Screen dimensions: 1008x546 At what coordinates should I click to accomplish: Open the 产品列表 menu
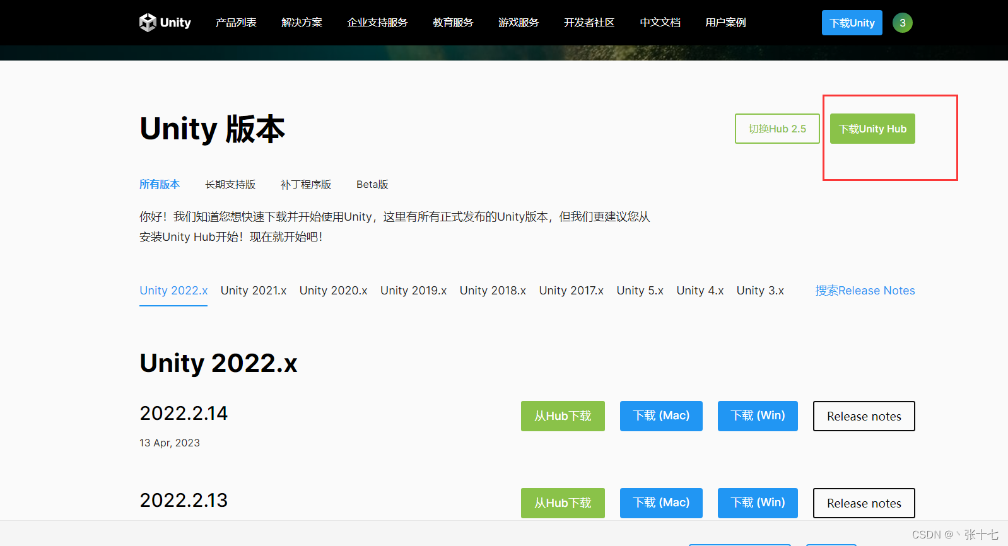click(236, 23)
